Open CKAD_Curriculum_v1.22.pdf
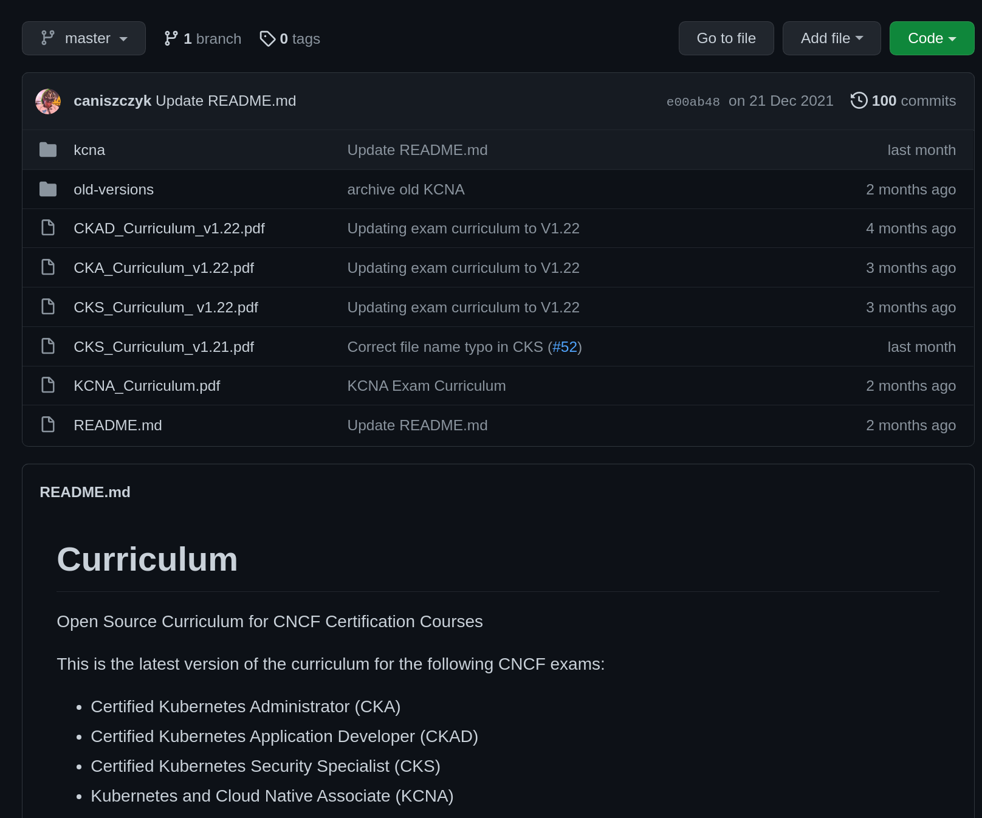Image resolution: width=982 pixels, height=818 pixels. click(x=169, y=229)
